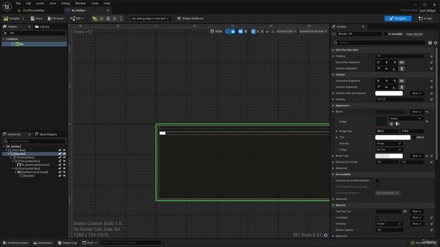
Task: Toggle visibility eye of W_ItemContainerGrid row
Action: [64, 165]
